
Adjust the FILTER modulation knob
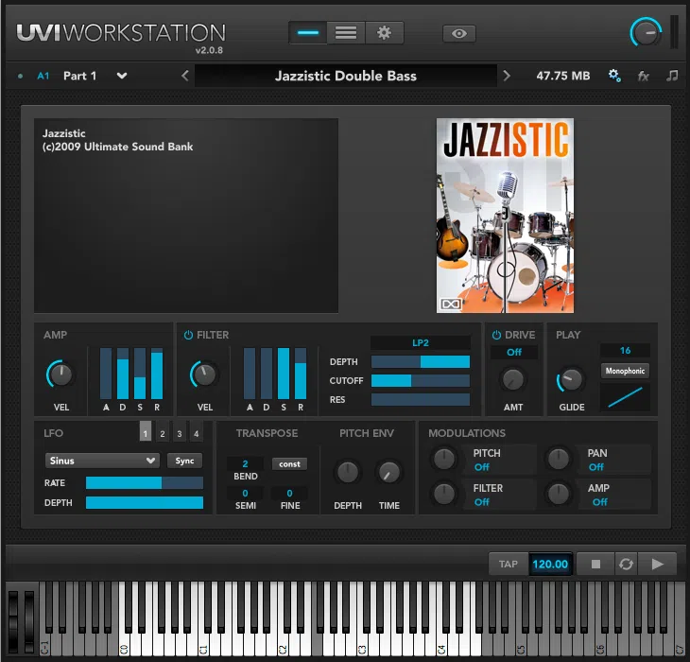(444, 493)
